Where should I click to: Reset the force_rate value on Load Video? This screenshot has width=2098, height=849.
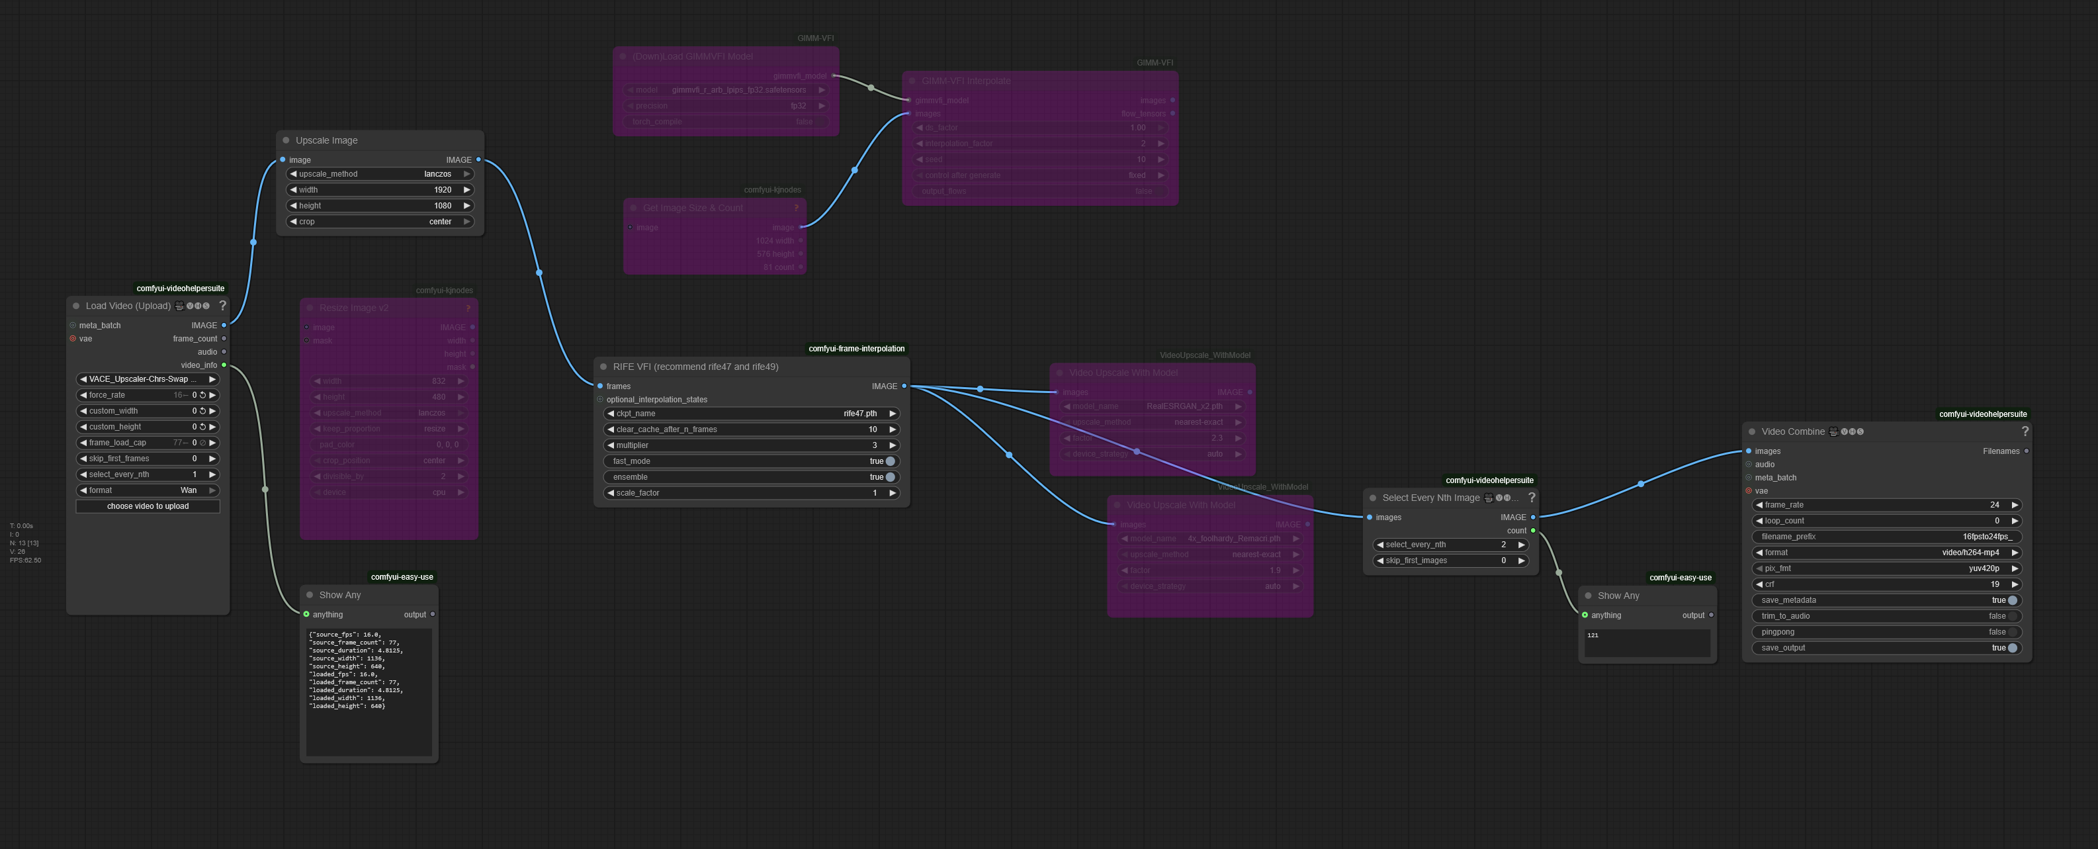tap(202, 395)
